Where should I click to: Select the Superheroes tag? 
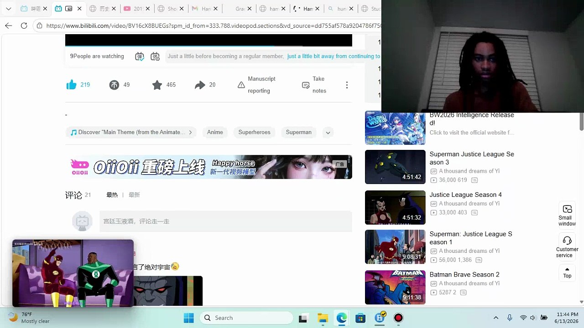(x=254, y=132)
